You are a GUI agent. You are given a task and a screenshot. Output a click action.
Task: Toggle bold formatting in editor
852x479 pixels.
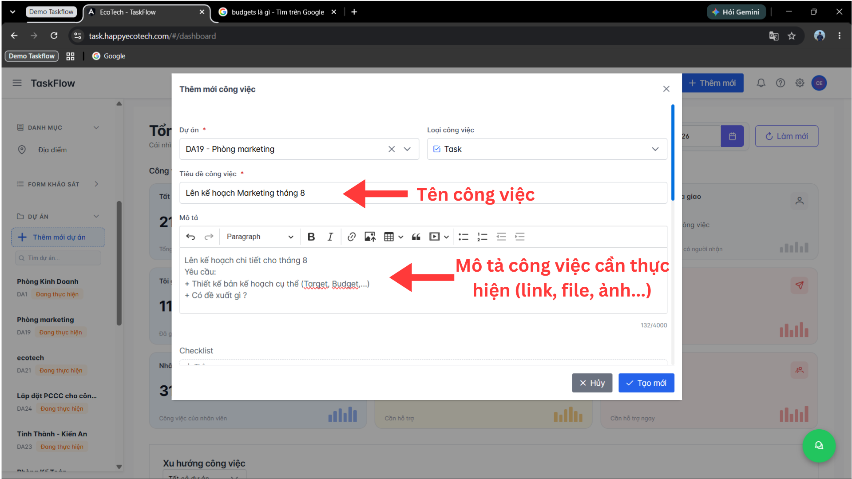(311, 237)
